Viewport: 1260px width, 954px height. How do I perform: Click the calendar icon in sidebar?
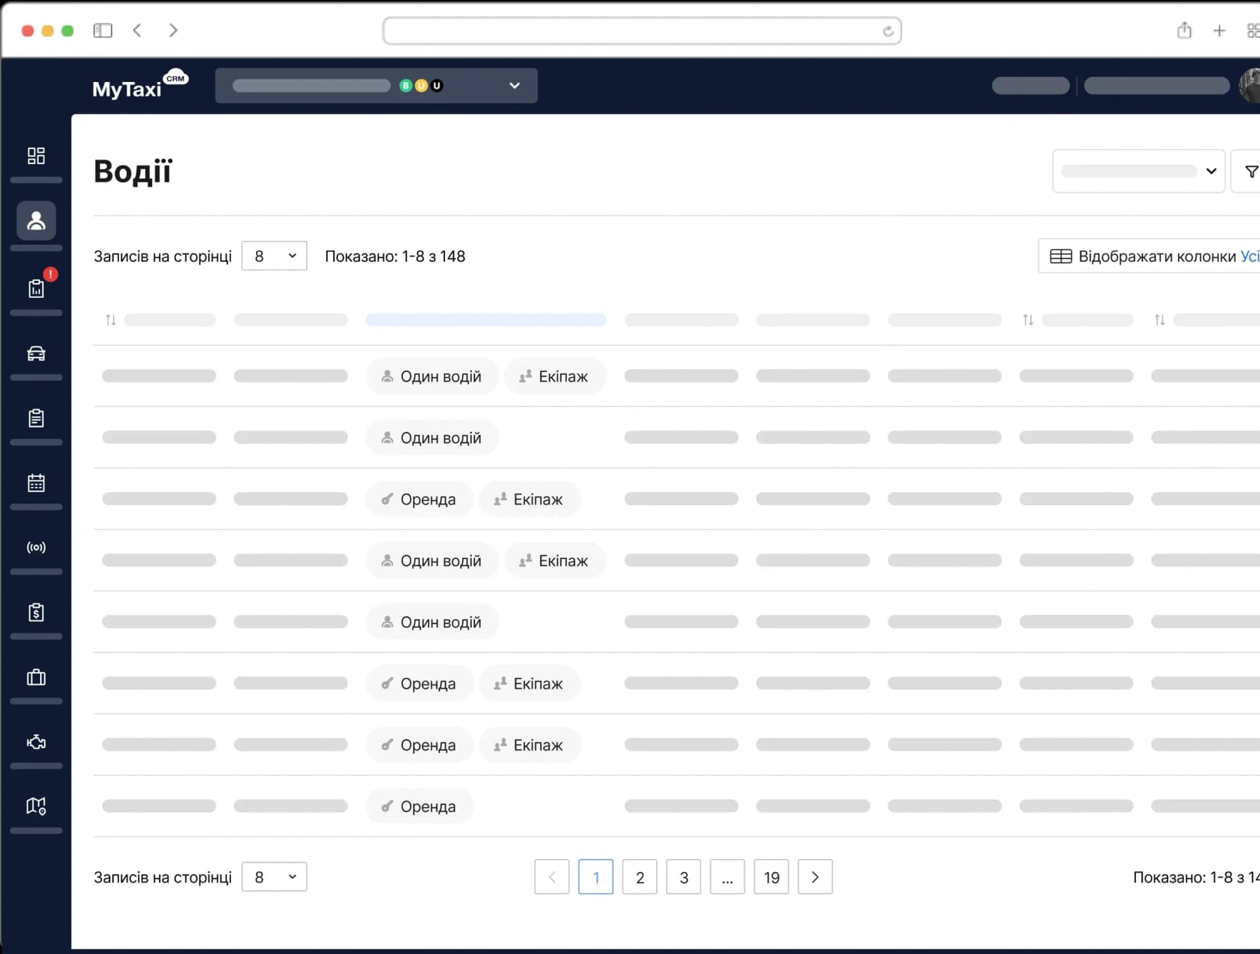pyautogui.click(x=36, y=483)
